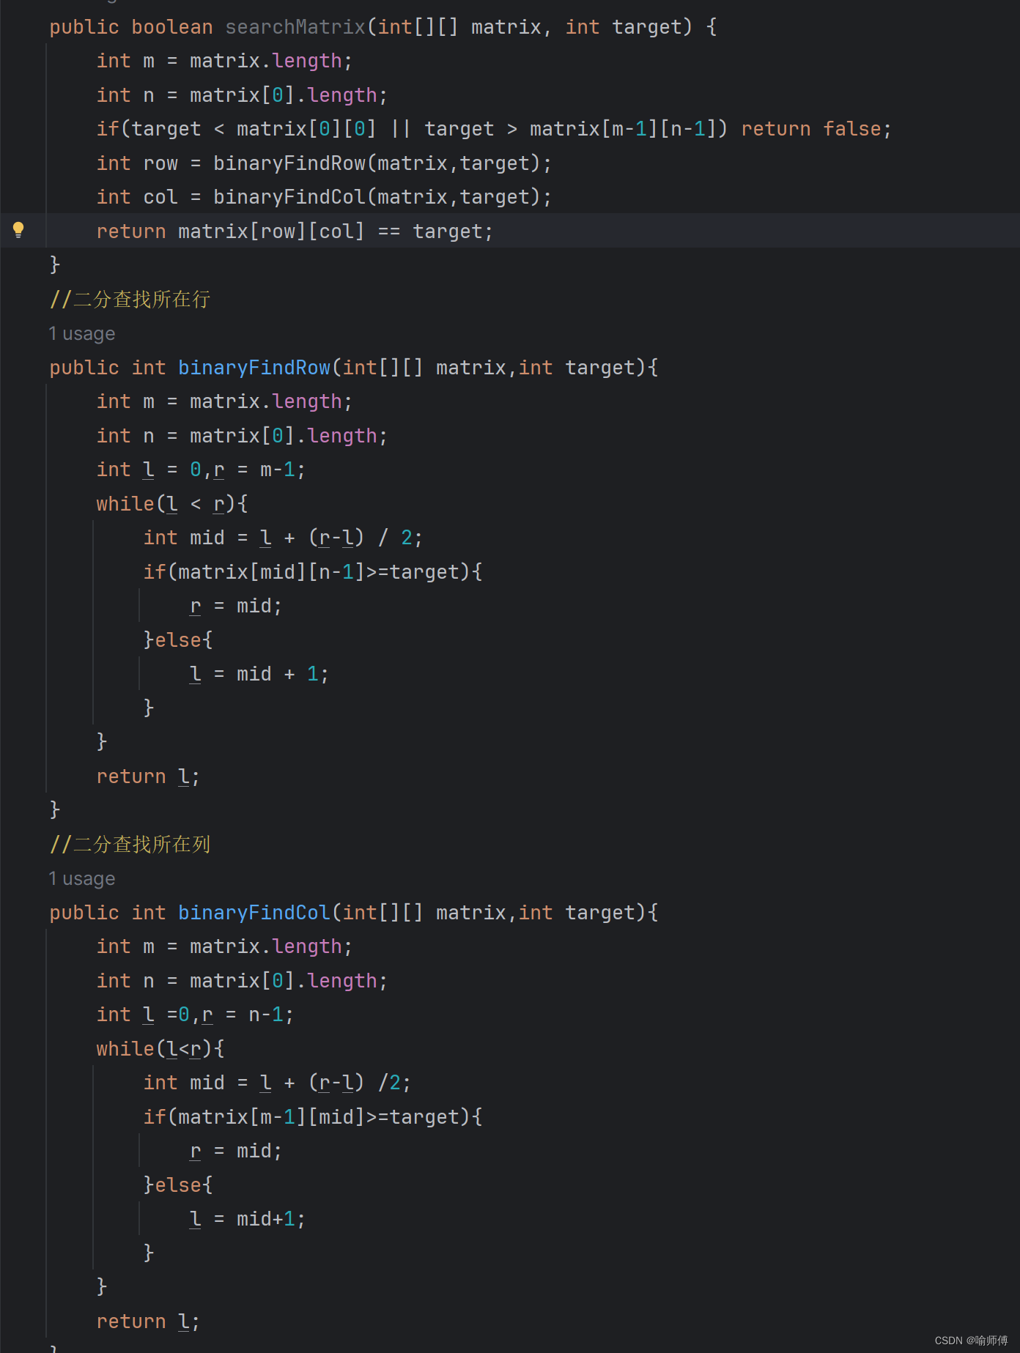Click the comment '//二分查找所在列'

click(130, 845)
